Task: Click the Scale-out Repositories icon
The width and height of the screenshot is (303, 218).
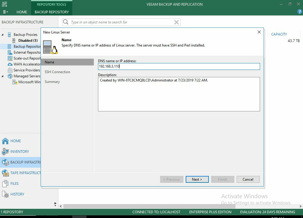Action: point(10,58)
